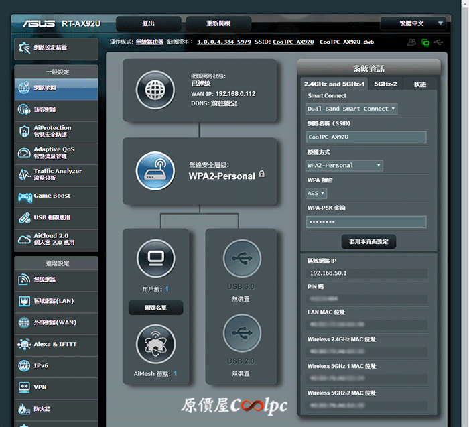
Task: Select Game Boost menu item
Action: (56, 196)
